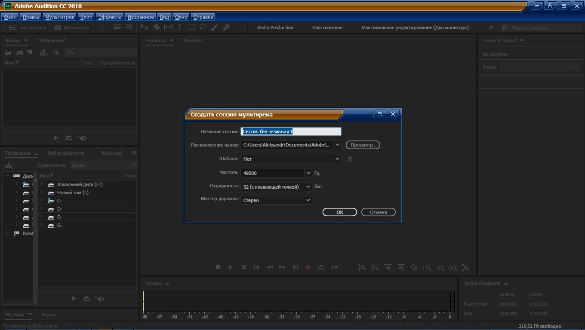Click the Open File folder icon in Files panel
This screenshot has height=330, width=585.
(8, 52)
